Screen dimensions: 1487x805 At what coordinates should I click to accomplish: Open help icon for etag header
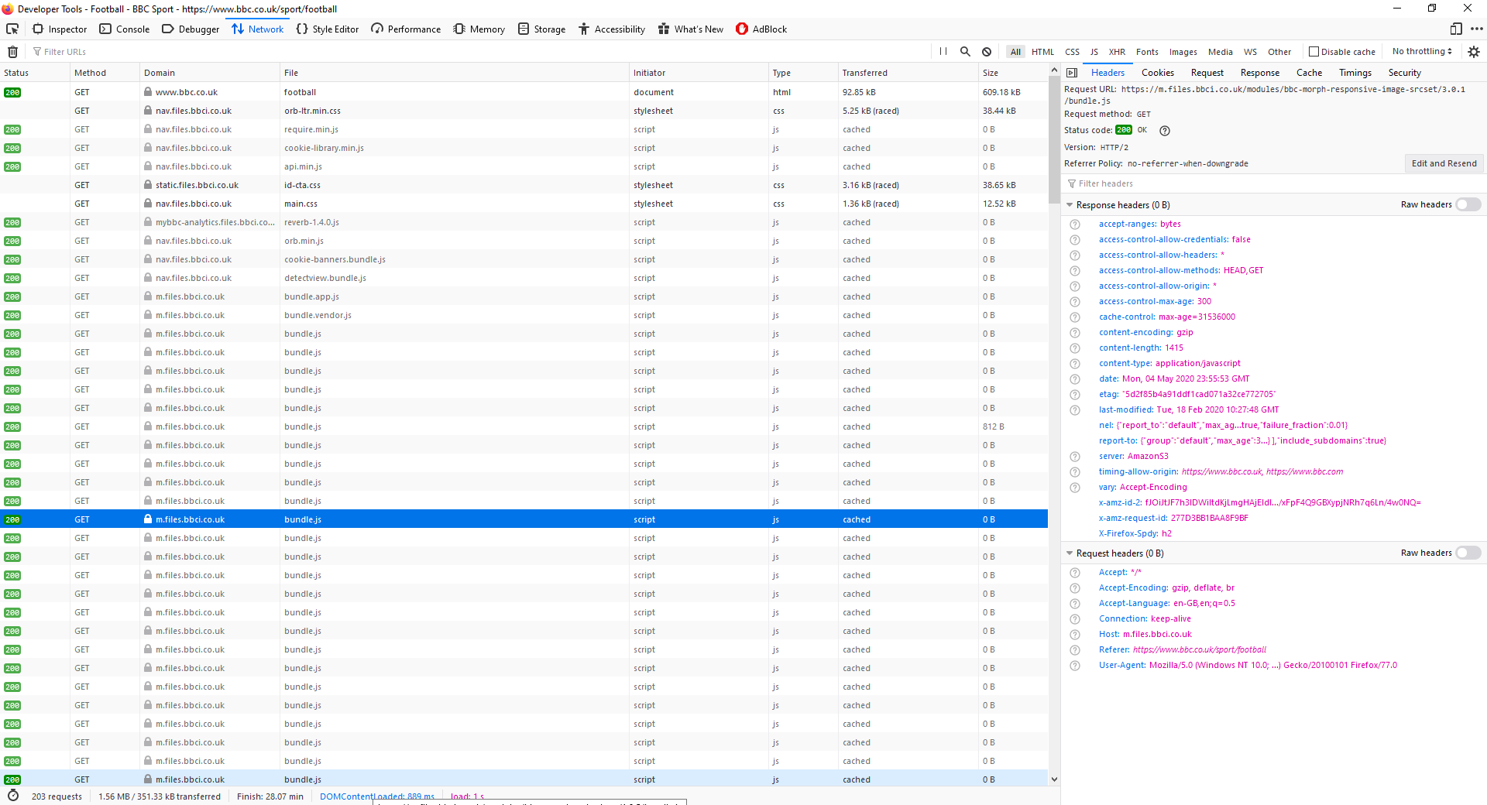click(1075, 395)
